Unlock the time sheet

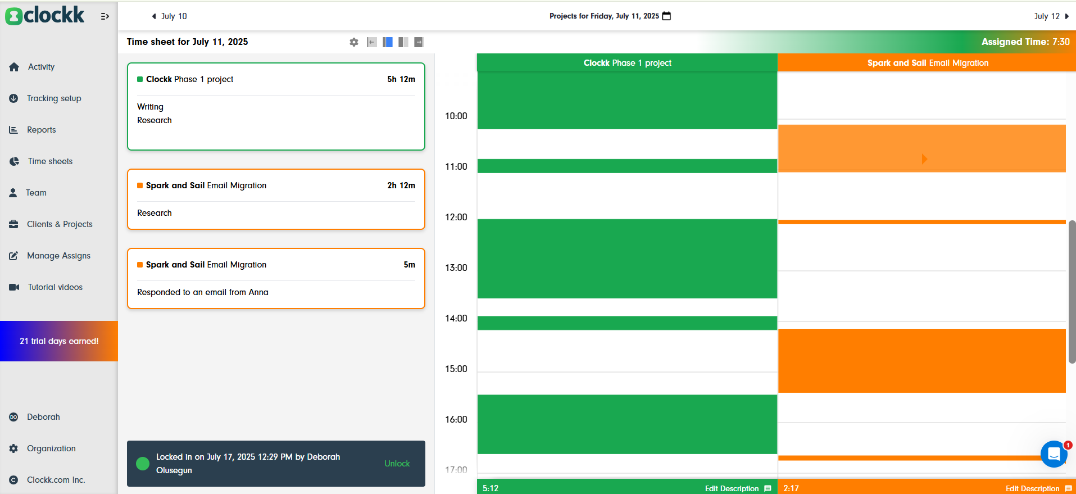coord(397,464)
